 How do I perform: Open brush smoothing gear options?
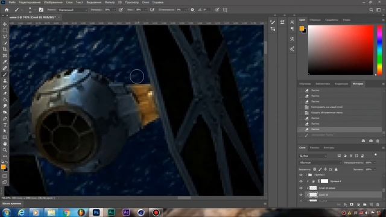(192, 10)
